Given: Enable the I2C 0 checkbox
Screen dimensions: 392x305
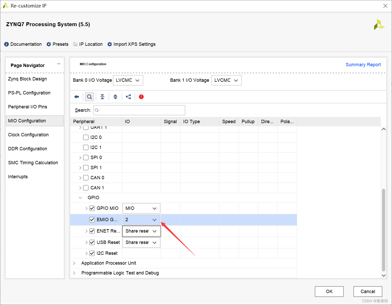Looking at the screenshot, I should [x=86, y=137].
